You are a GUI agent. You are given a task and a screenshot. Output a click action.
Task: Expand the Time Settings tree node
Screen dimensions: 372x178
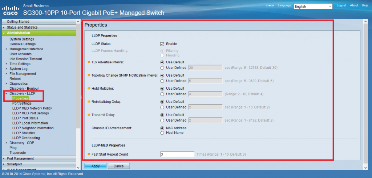tap(7, 64)
